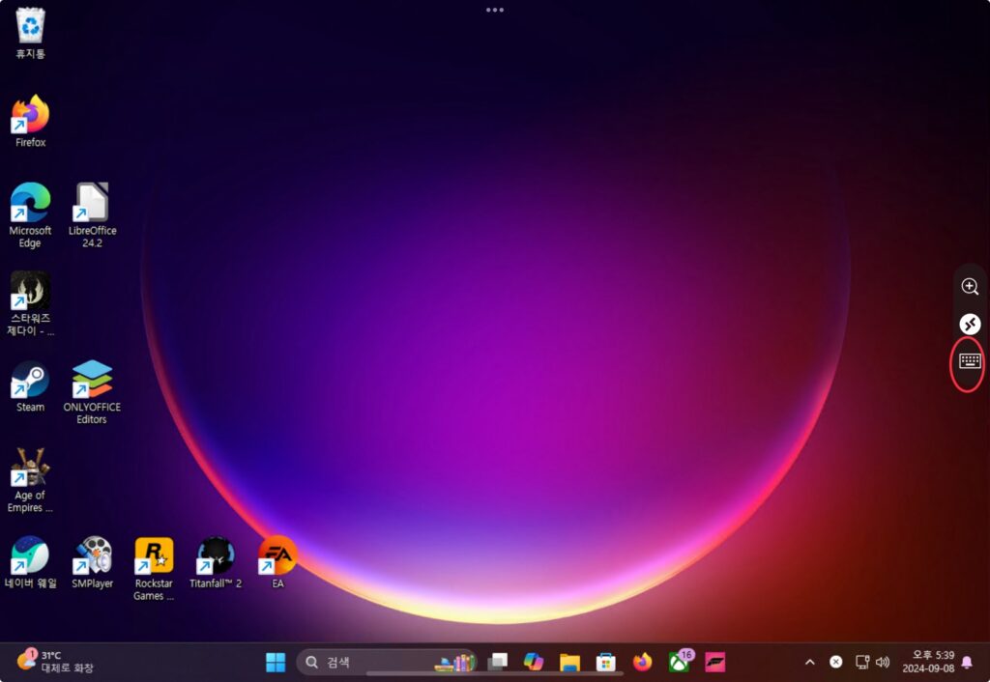Select the Steam desktop shortcut

(30, 386)
